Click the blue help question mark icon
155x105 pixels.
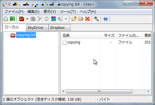pos(106,19)
